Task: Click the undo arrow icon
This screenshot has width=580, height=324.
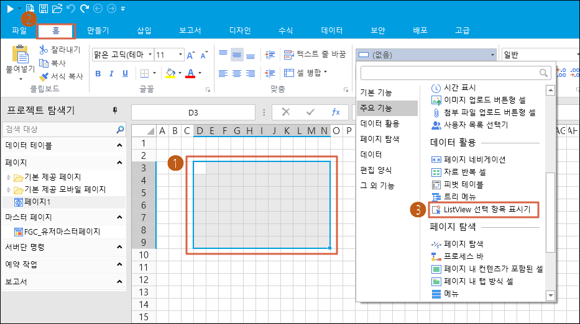Action: (70, 9)
